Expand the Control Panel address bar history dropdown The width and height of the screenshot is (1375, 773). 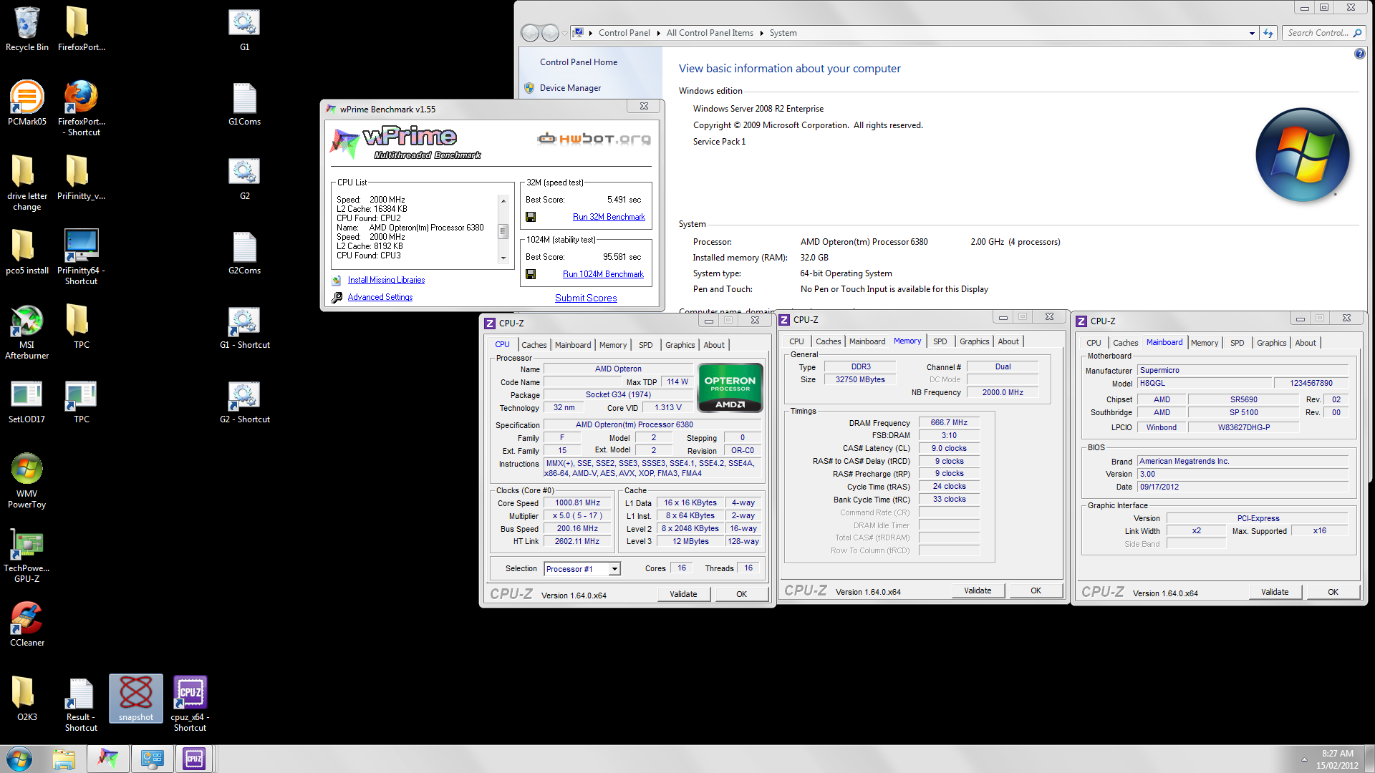pos(1251,33)
